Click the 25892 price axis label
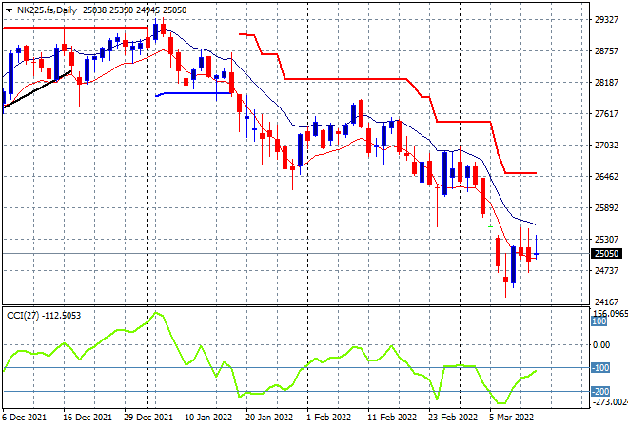This screenshot has height=428, width=628. (606, 207)
